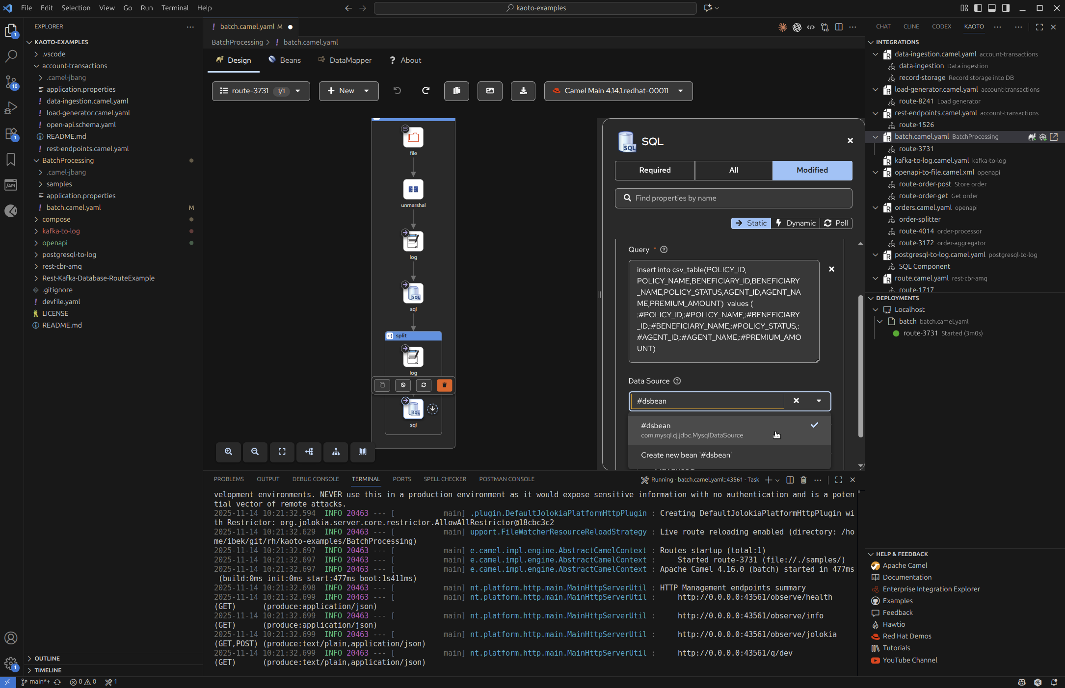Image resolution: width=1065 pixels, height=688 pixels.
Task: Choose Create new bean '#dsbean' option
Action: (686, 455)
